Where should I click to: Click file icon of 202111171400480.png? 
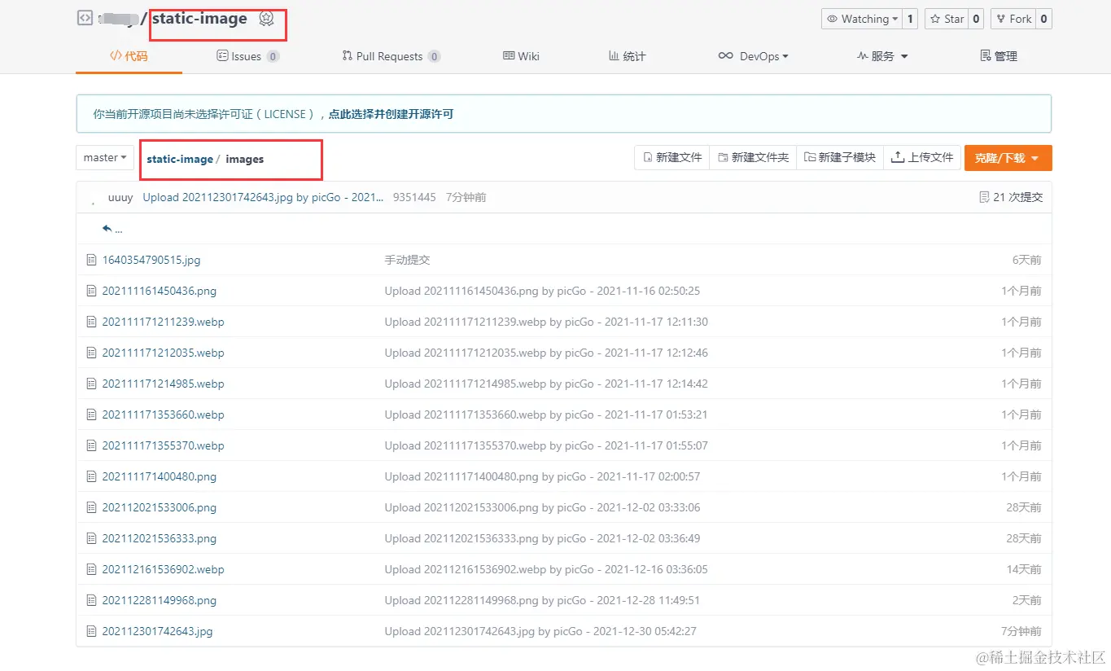pos(92,476)
